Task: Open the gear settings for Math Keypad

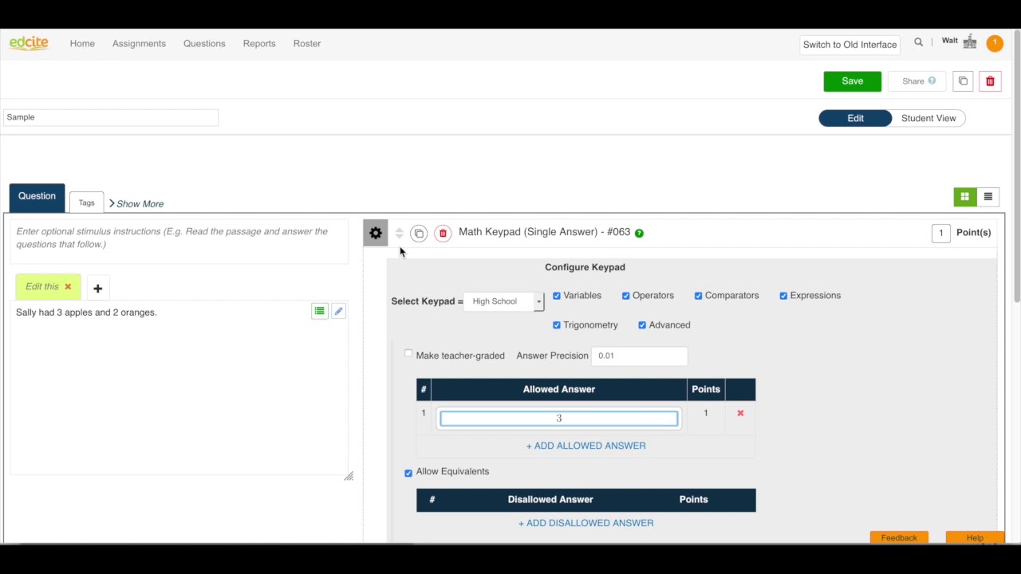Action: tap(376, 233)
